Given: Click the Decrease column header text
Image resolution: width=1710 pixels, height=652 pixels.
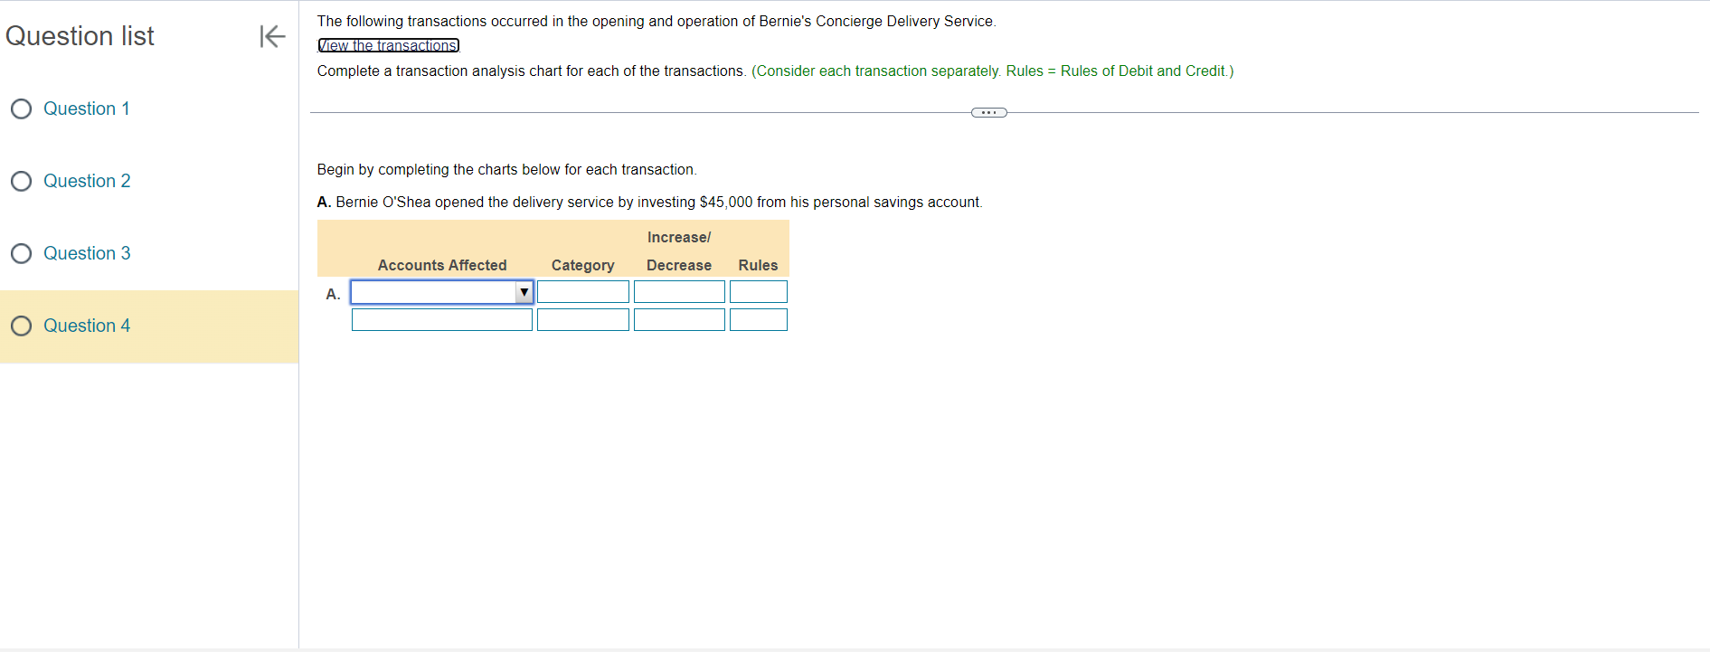Looking at the screenshot, I should point(679,265).
